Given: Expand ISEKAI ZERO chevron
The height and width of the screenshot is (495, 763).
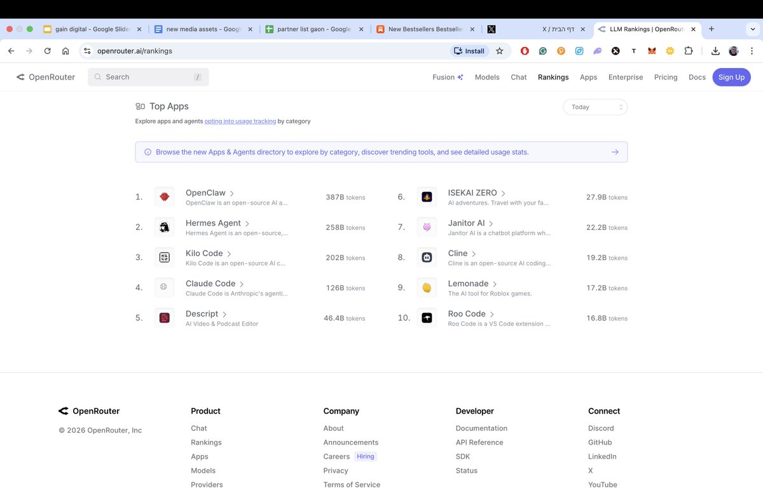Looking at the screenshot, I should coord(504,193).
